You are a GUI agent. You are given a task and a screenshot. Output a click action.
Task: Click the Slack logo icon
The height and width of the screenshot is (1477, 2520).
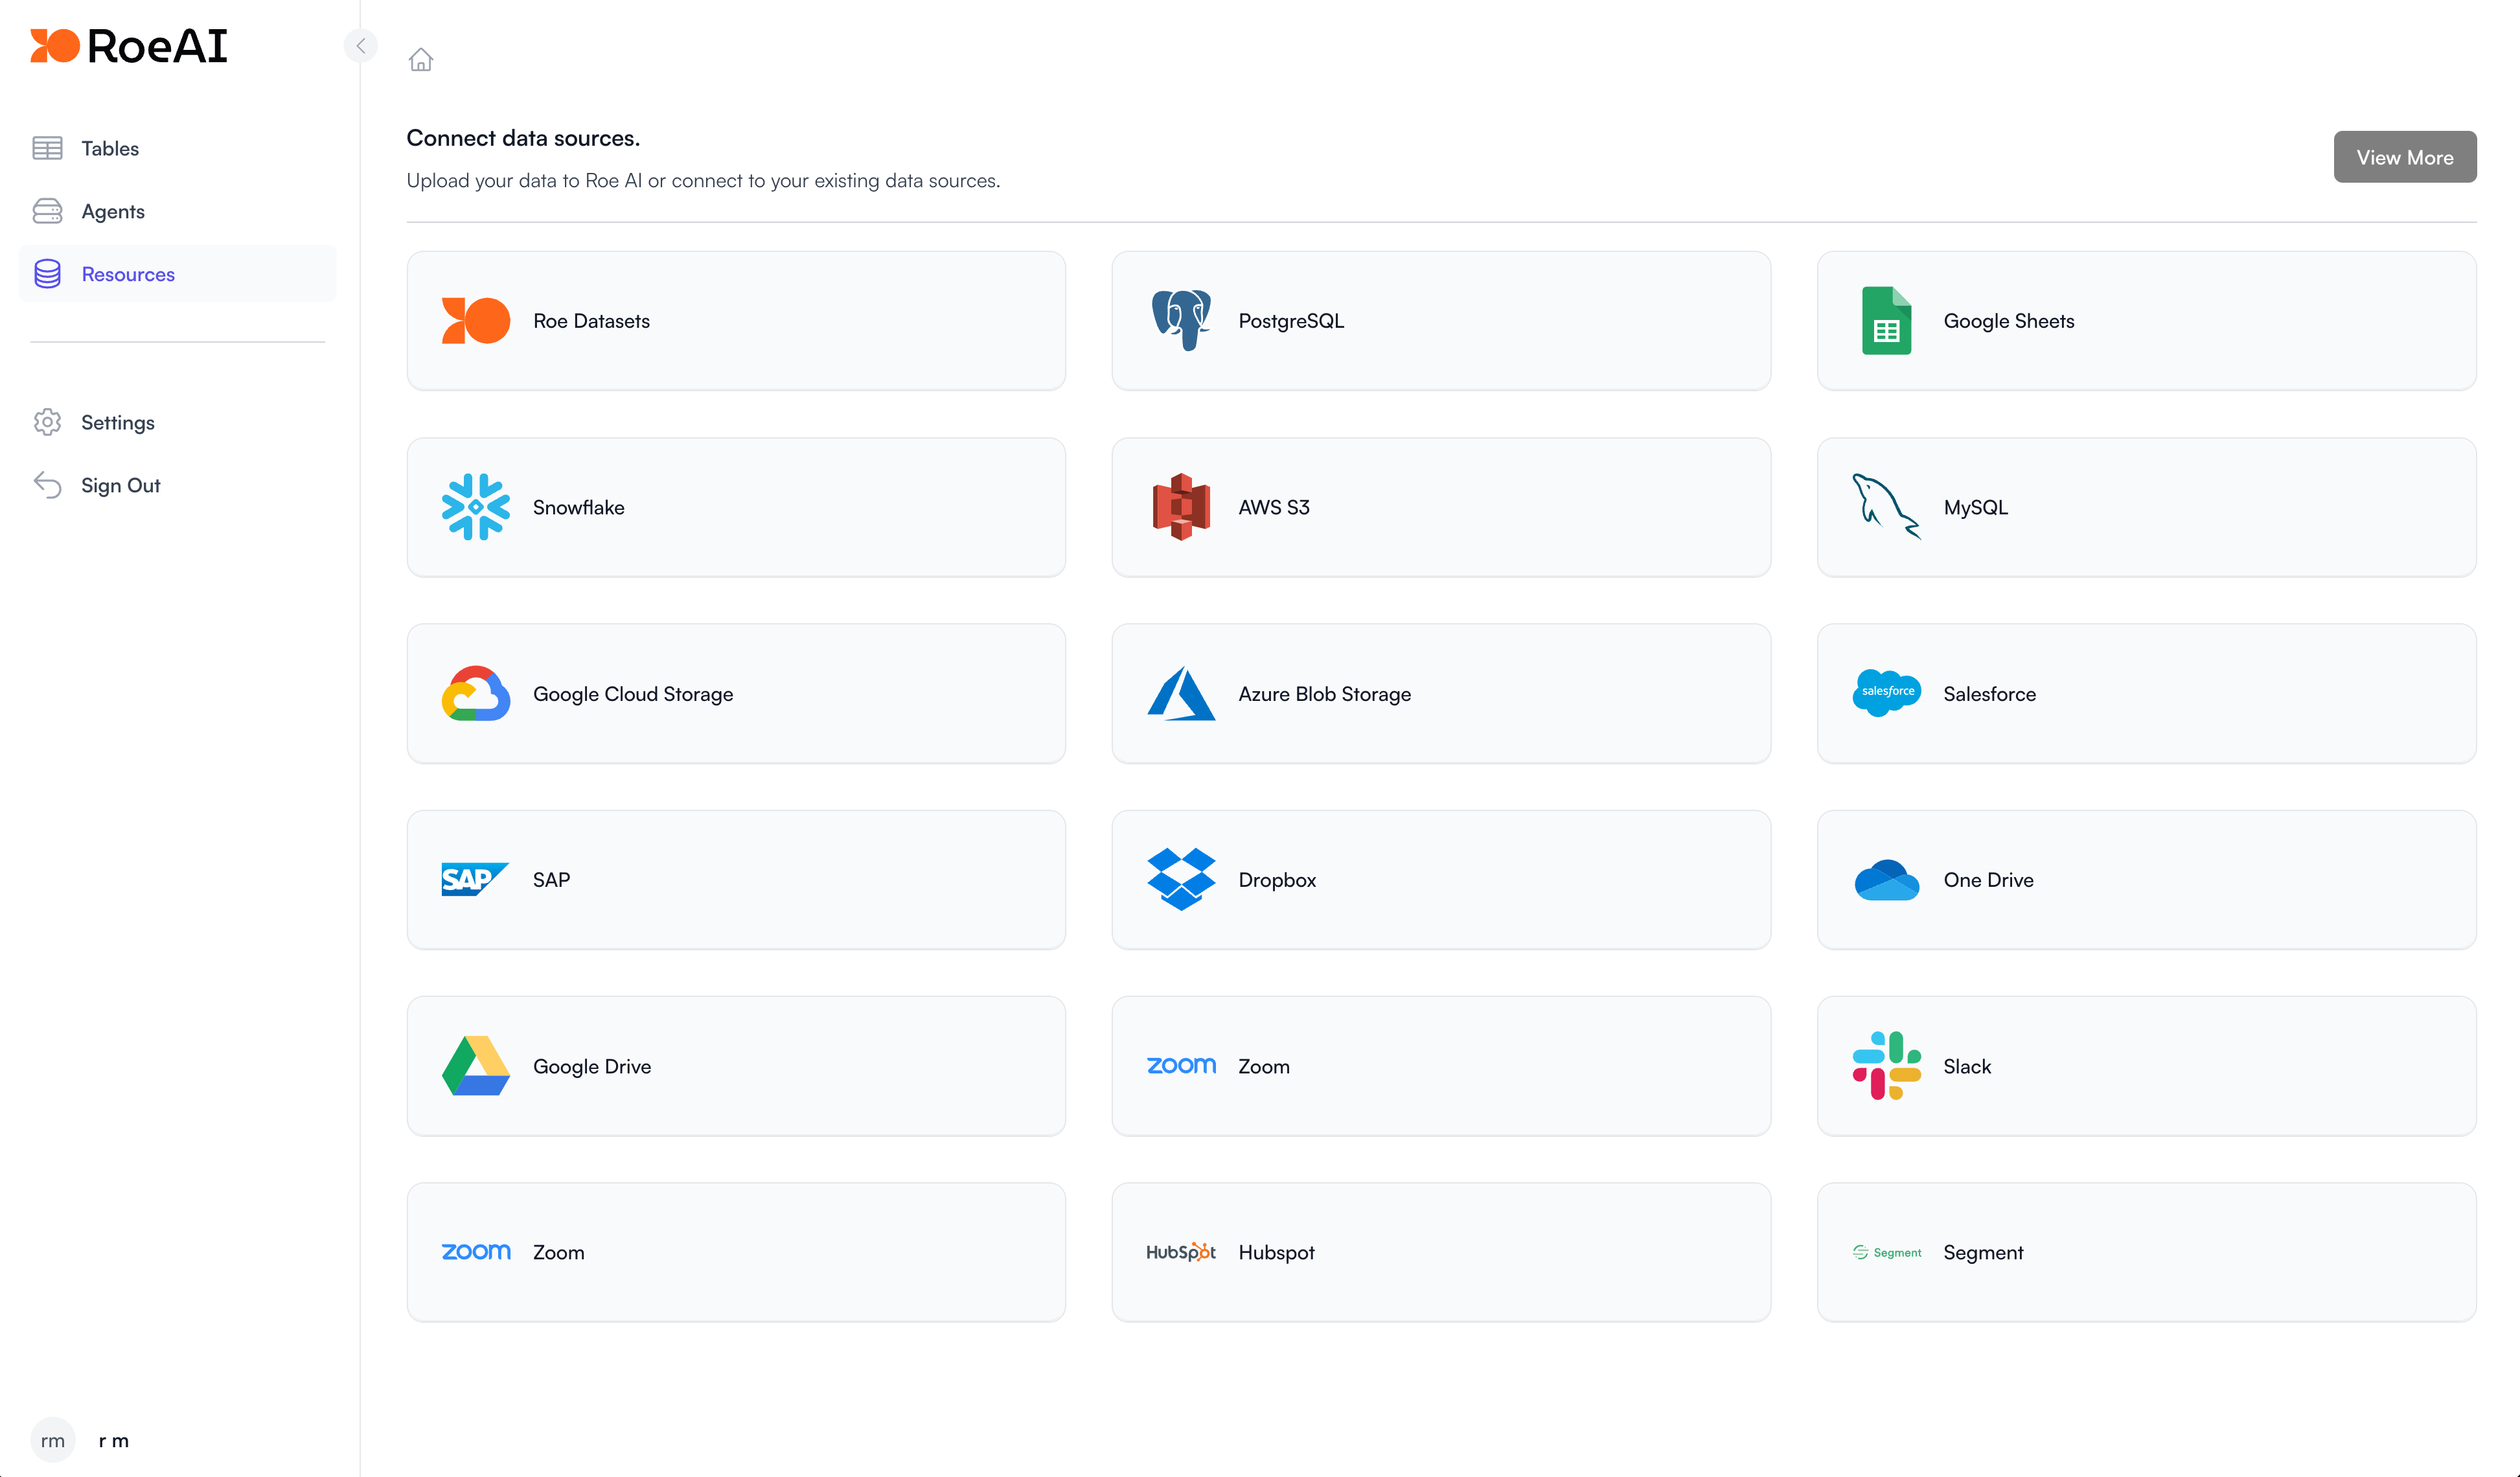pos(1885,1066)
